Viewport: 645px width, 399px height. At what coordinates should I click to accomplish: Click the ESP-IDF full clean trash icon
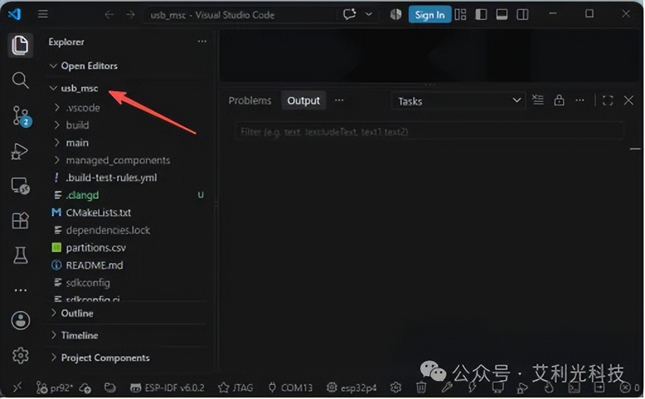point(421,387)
